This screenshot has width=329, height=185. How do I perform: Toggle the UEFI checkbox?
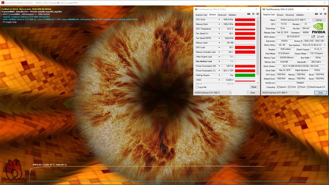[x=318, y=37]
